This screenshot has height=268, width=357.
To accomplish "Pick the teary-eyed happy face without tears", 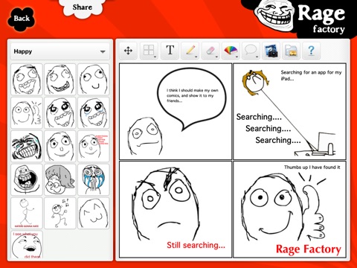I will click(x=60, y=112).
